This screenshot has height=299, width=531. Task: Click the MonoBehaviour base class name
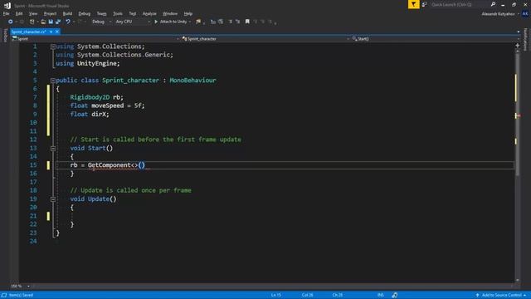[x=192, y=81]
